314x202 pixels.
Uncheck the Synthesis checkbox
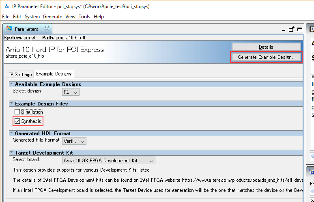pyautogui.click(x=17, y=121)
